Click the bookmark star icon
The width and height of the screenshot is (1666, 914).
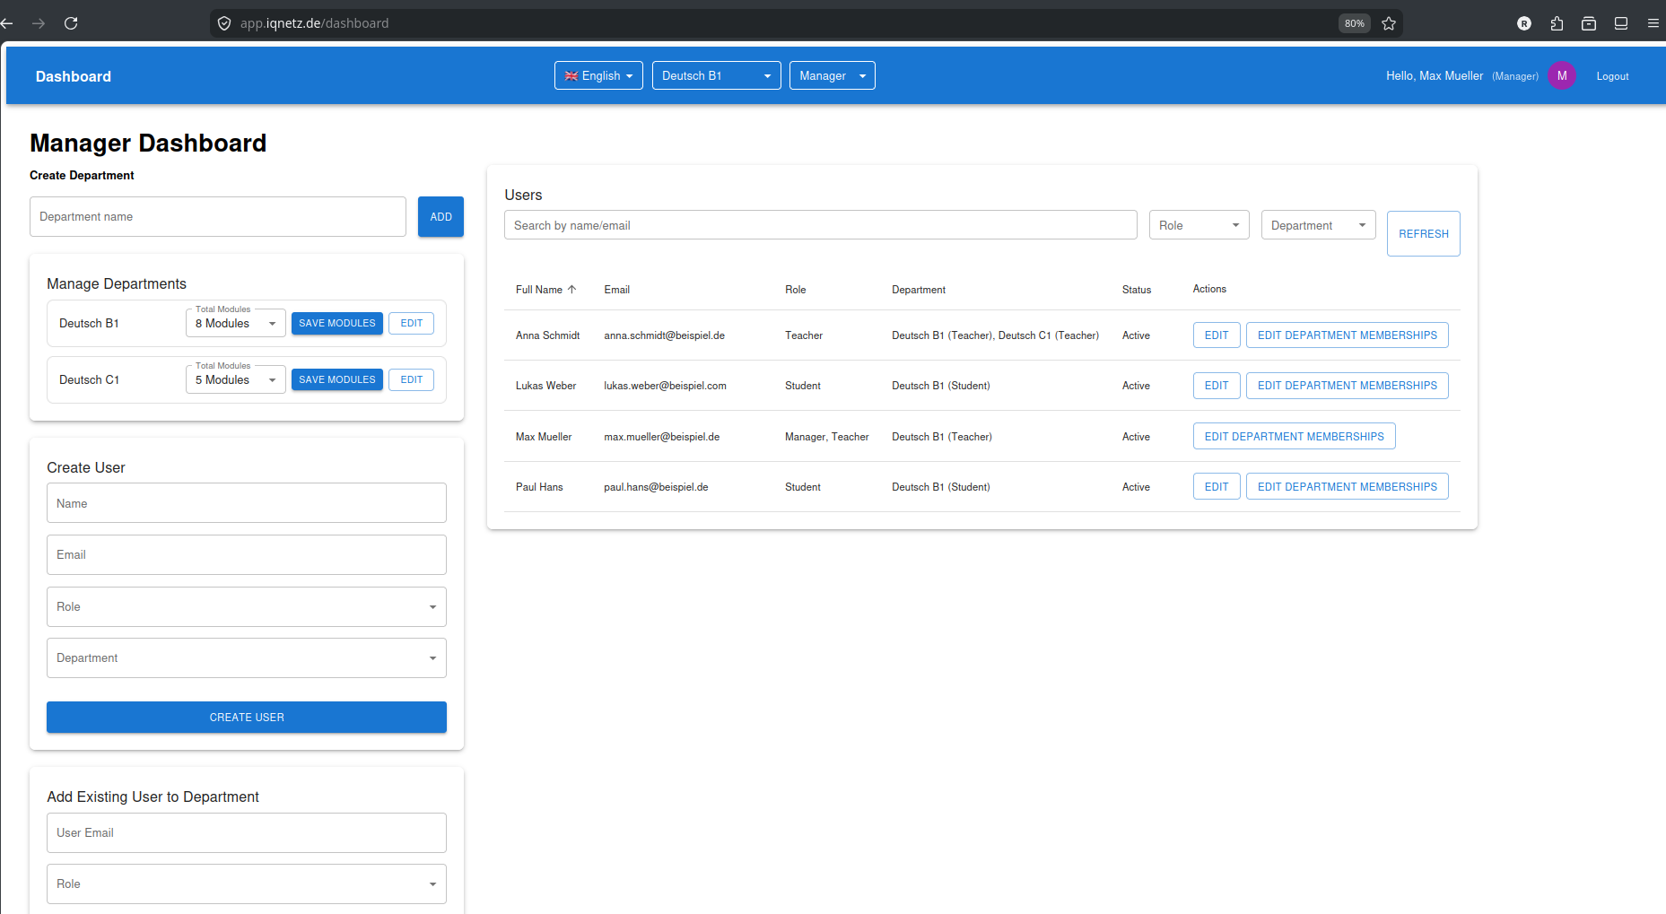pyautogui.click(x=1389, y=23)
